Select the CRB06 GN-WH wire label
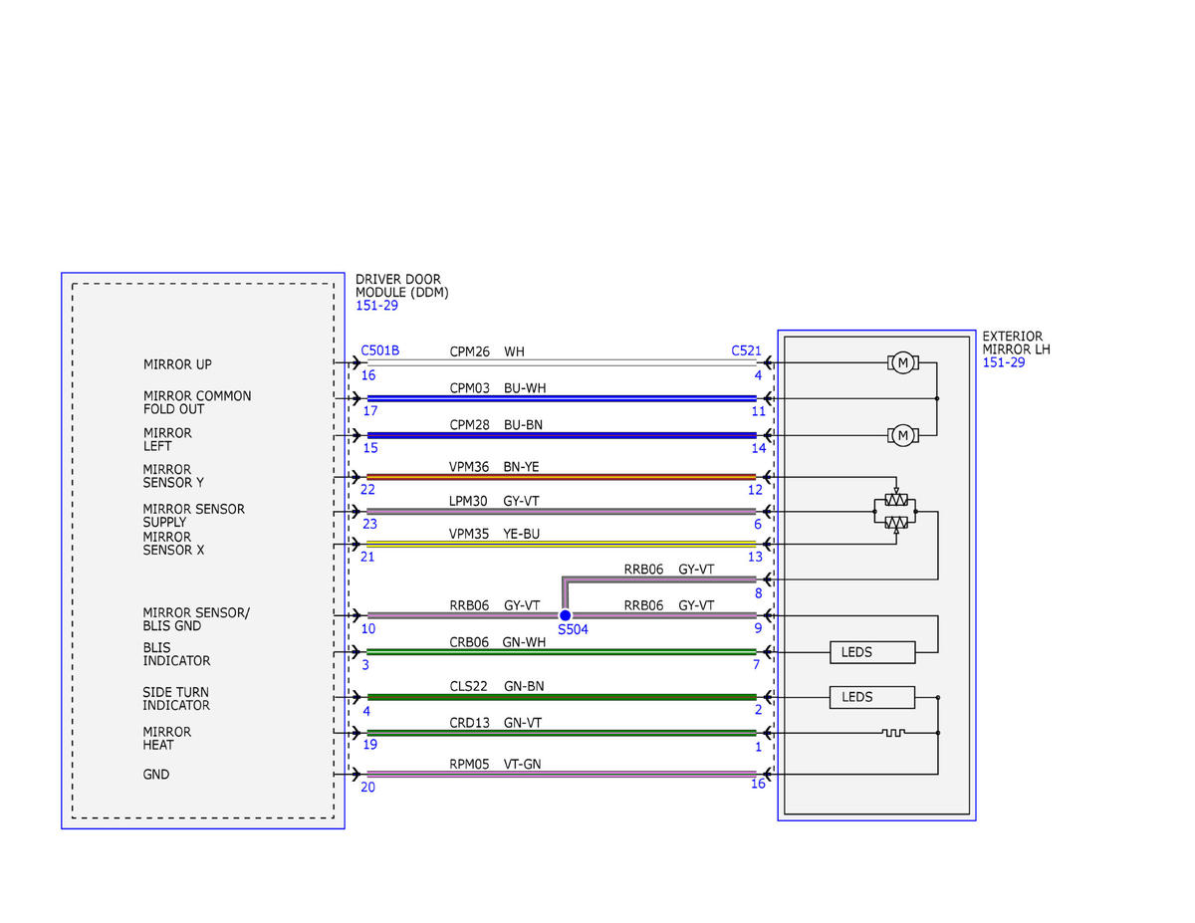The height and width of the screenshot is (923, 1195). (x=497, y=642)
